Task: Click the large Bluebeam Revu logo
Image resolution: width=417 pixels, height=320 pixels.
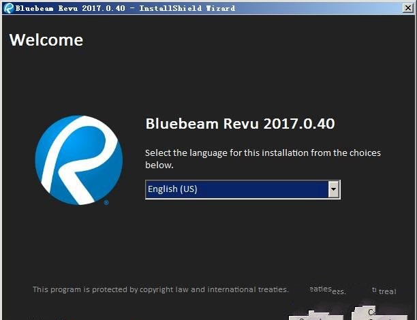Action: 79,160
